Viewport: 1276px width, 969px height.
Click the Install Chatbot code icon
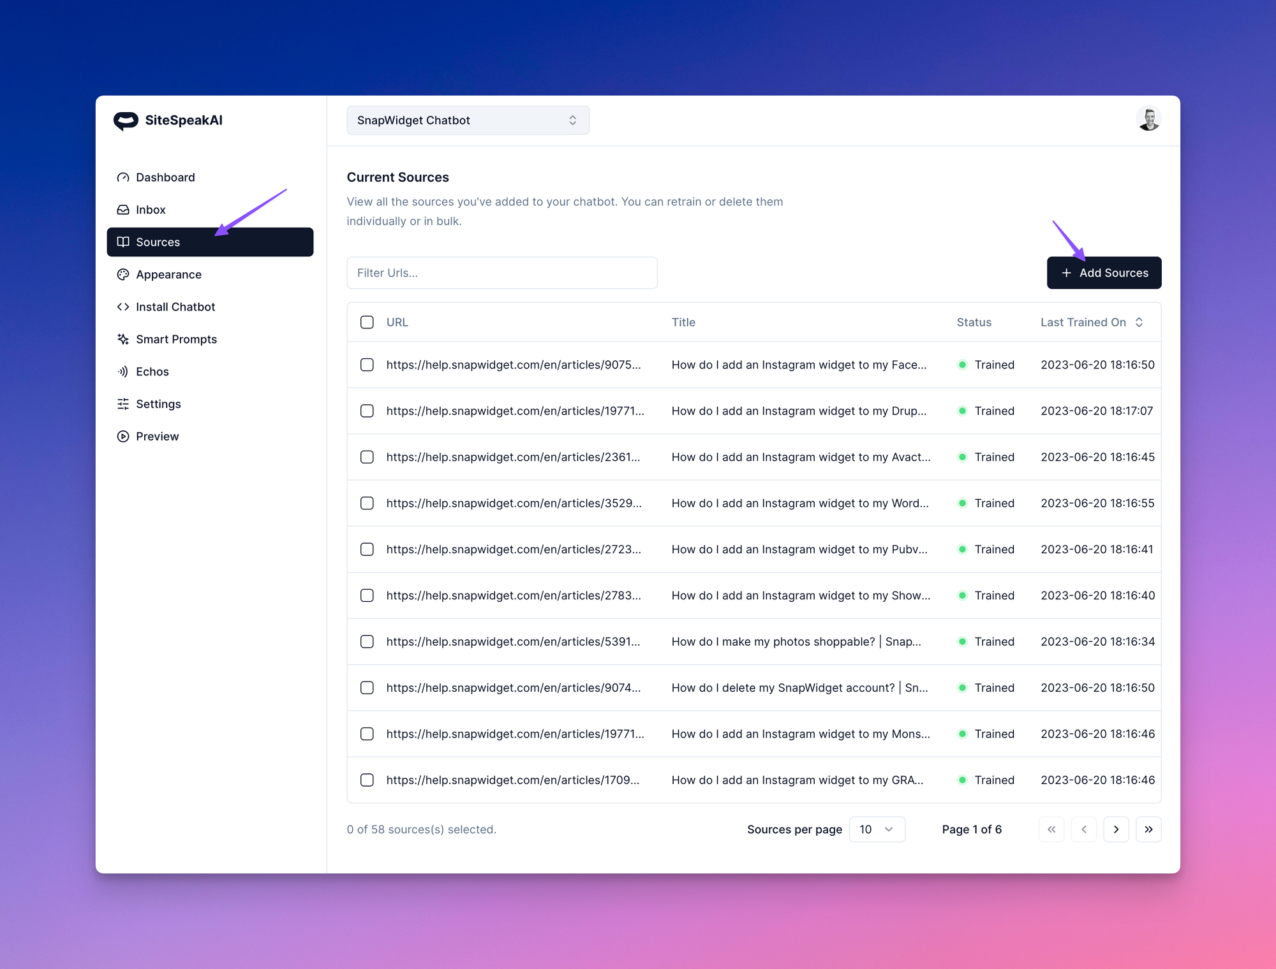point(123,307)
